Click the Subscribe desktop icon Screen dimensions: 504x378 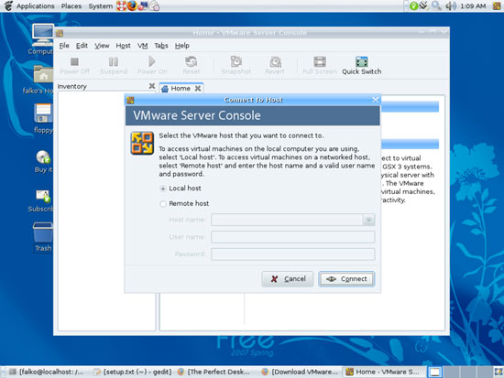[43, 196]
